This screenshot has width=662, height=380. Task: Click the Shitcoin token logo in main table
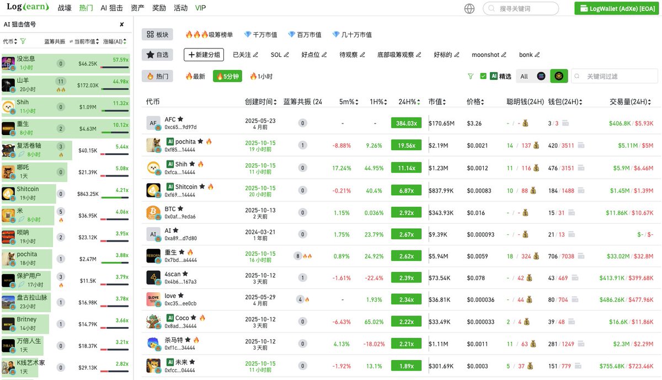(153, 190)
